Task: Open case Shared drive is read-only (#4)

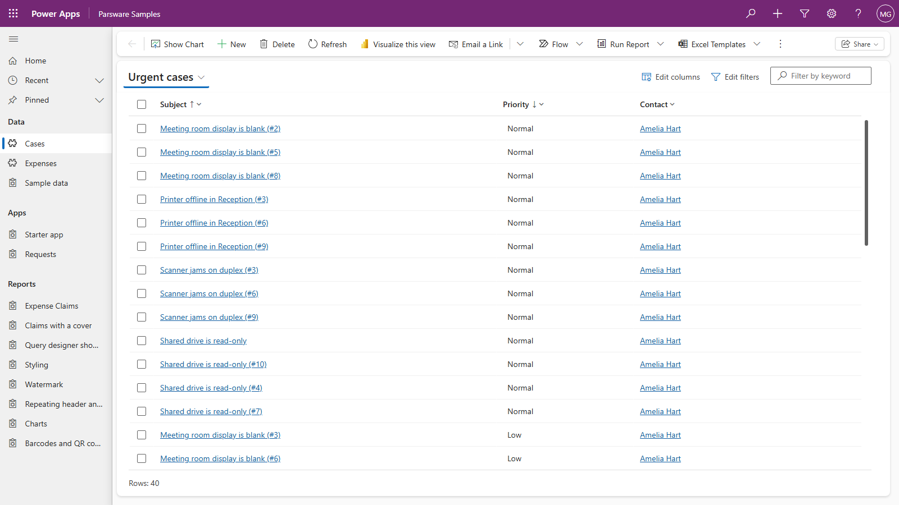Action: (211, 388)
